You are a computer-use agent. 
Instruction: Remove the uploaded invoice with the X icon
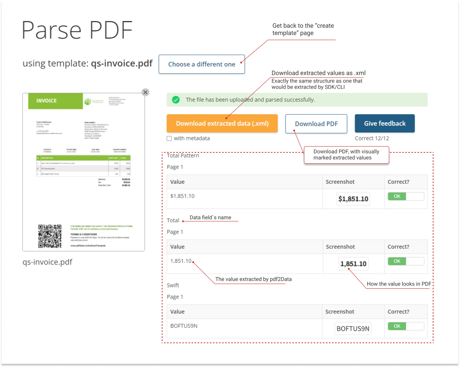coord(145,92)
